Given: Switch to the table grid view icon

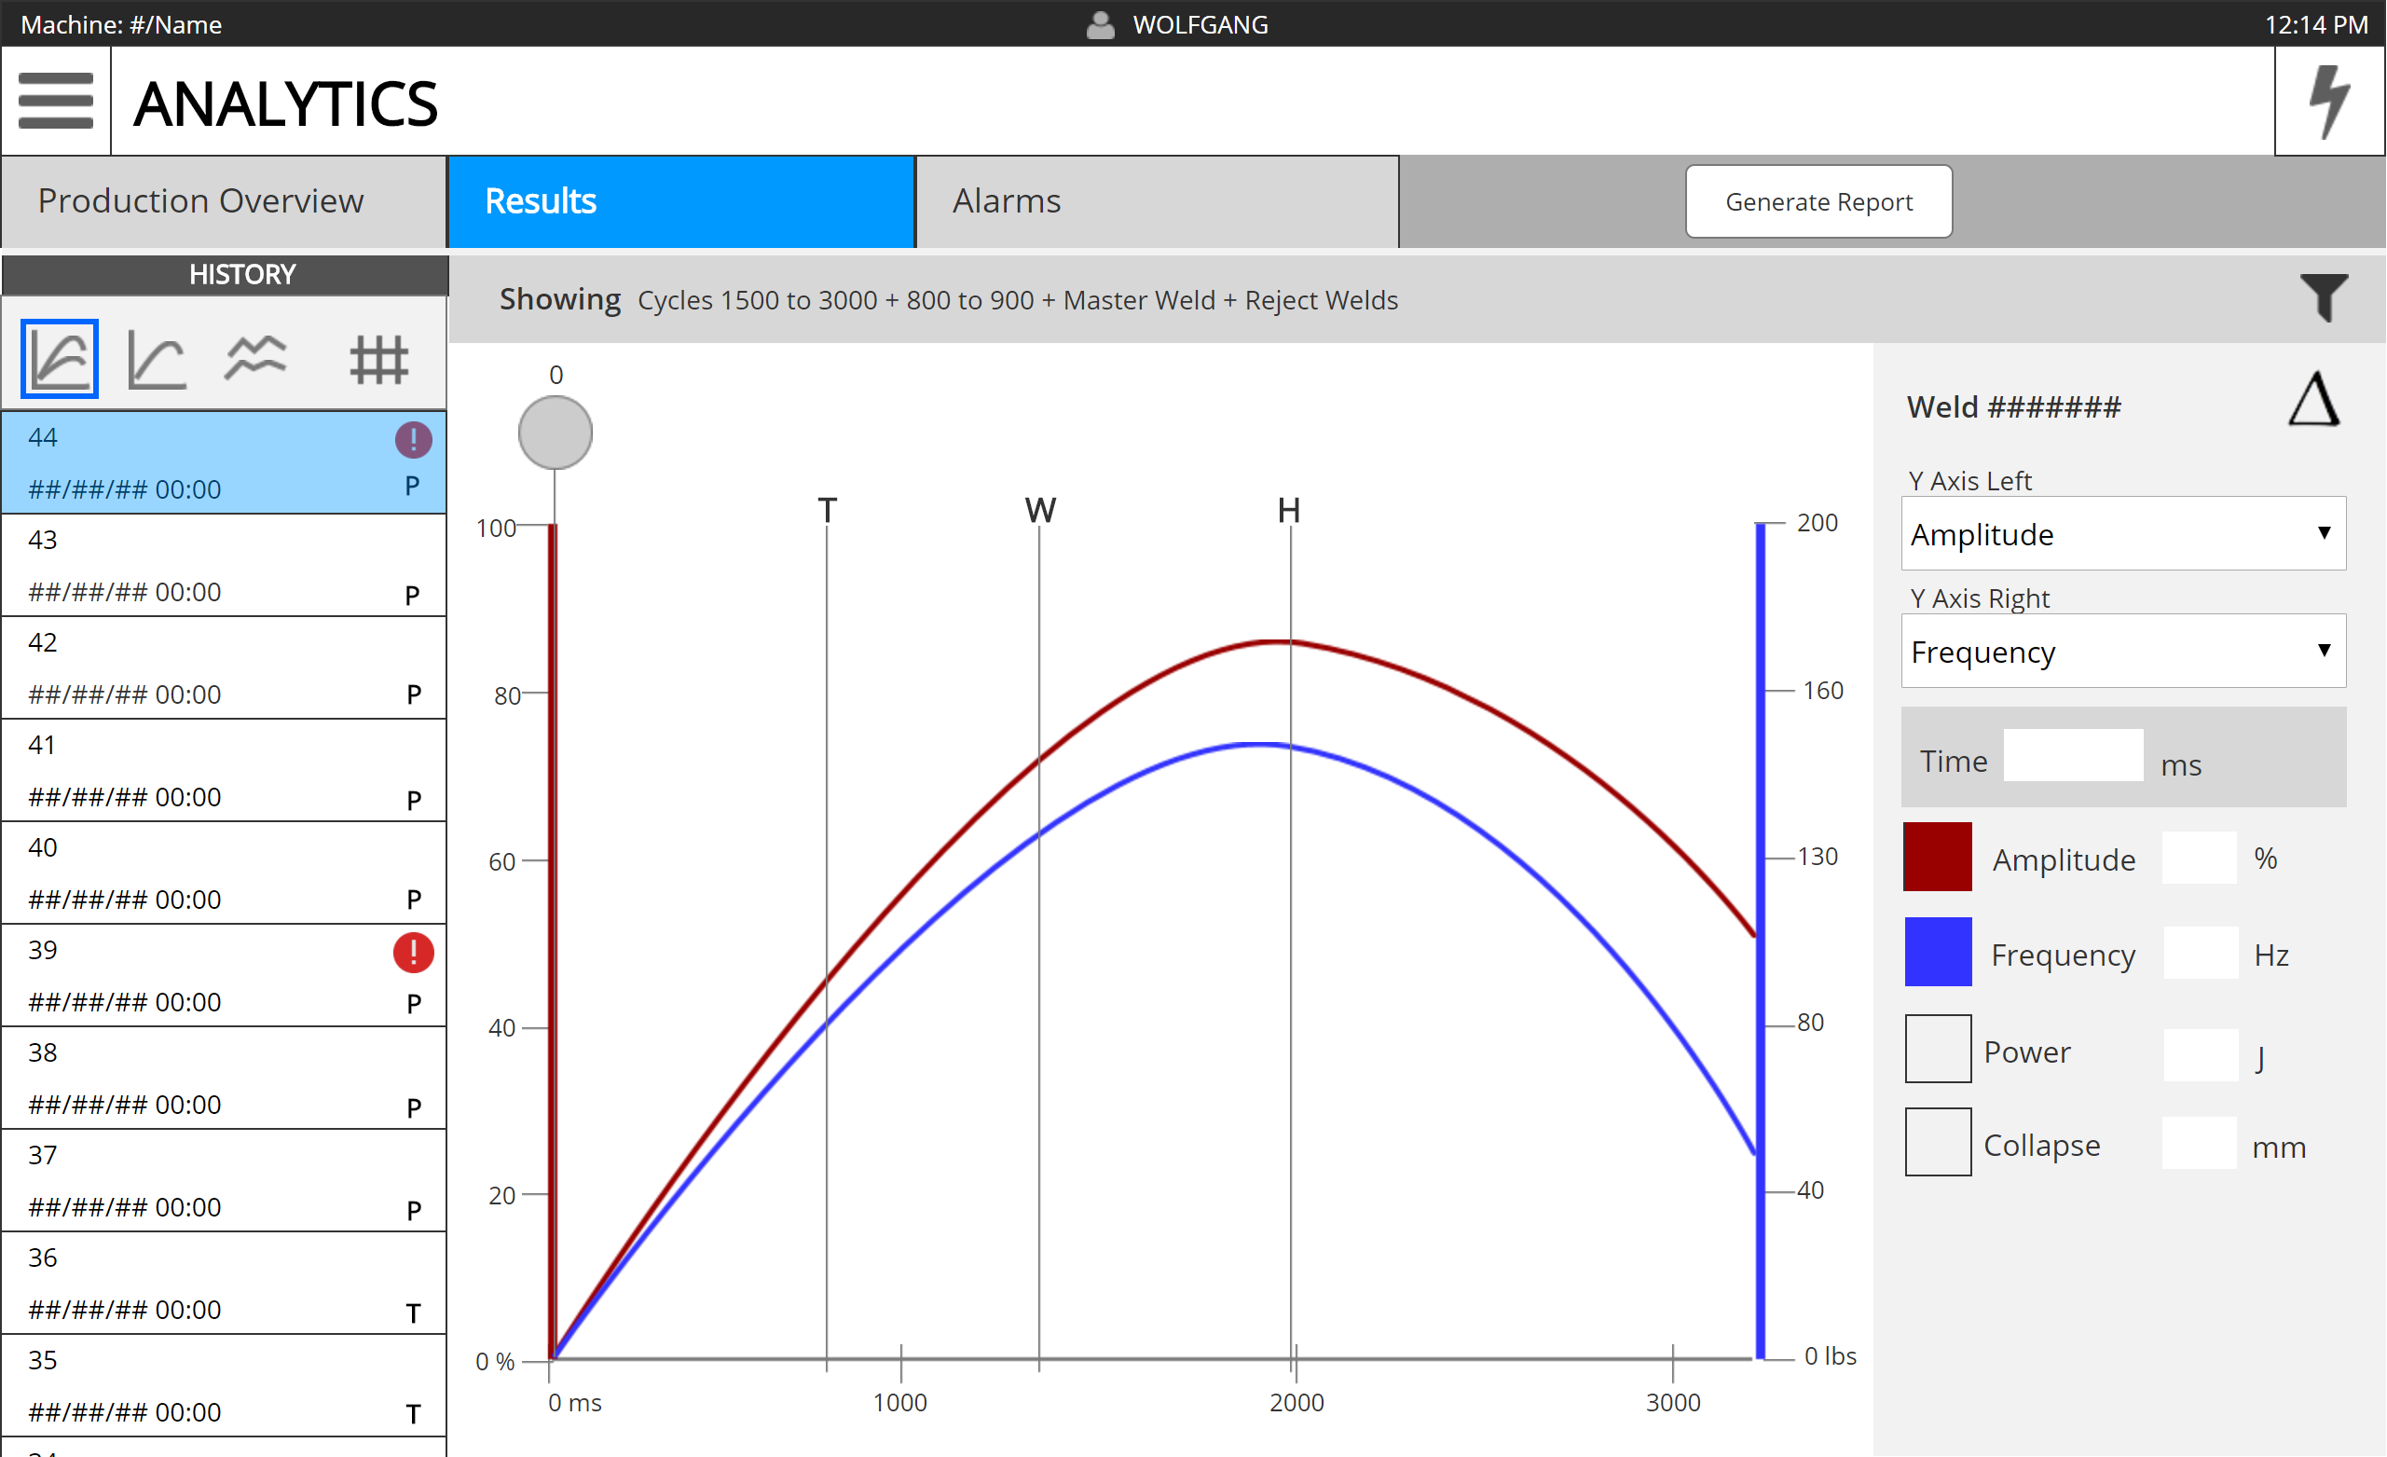Looking at the screenshot, I should click(x=378, y=357).
